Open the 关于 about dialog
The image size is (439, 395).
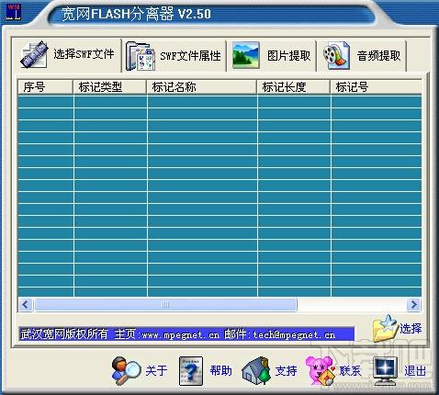point(156,371)
